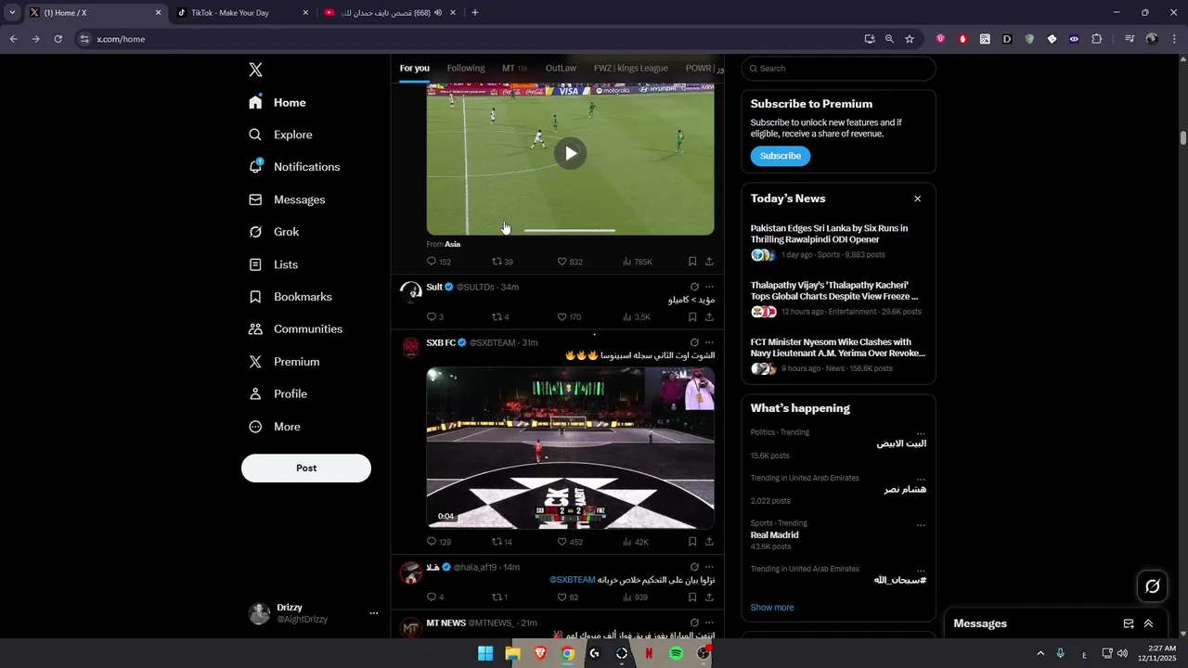Viewport: 1188px width, 668px height.
Task: Open Bookmarks in the sidebar
Action: pos(291,297)
